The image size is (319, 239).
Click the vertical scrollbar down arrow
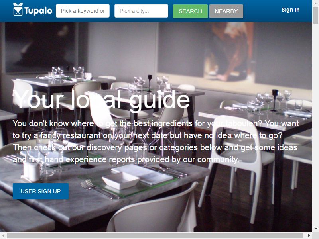pyautogui.click(x=315, y=229)
